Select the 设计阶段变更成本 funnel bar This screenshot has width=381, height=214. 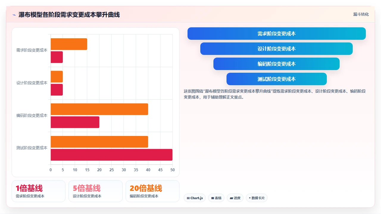[277, 49]
